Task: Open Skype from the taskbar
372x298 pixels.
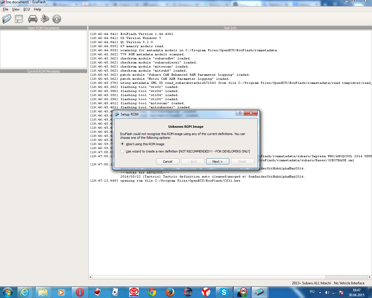Action: click(x=224, y=292)
